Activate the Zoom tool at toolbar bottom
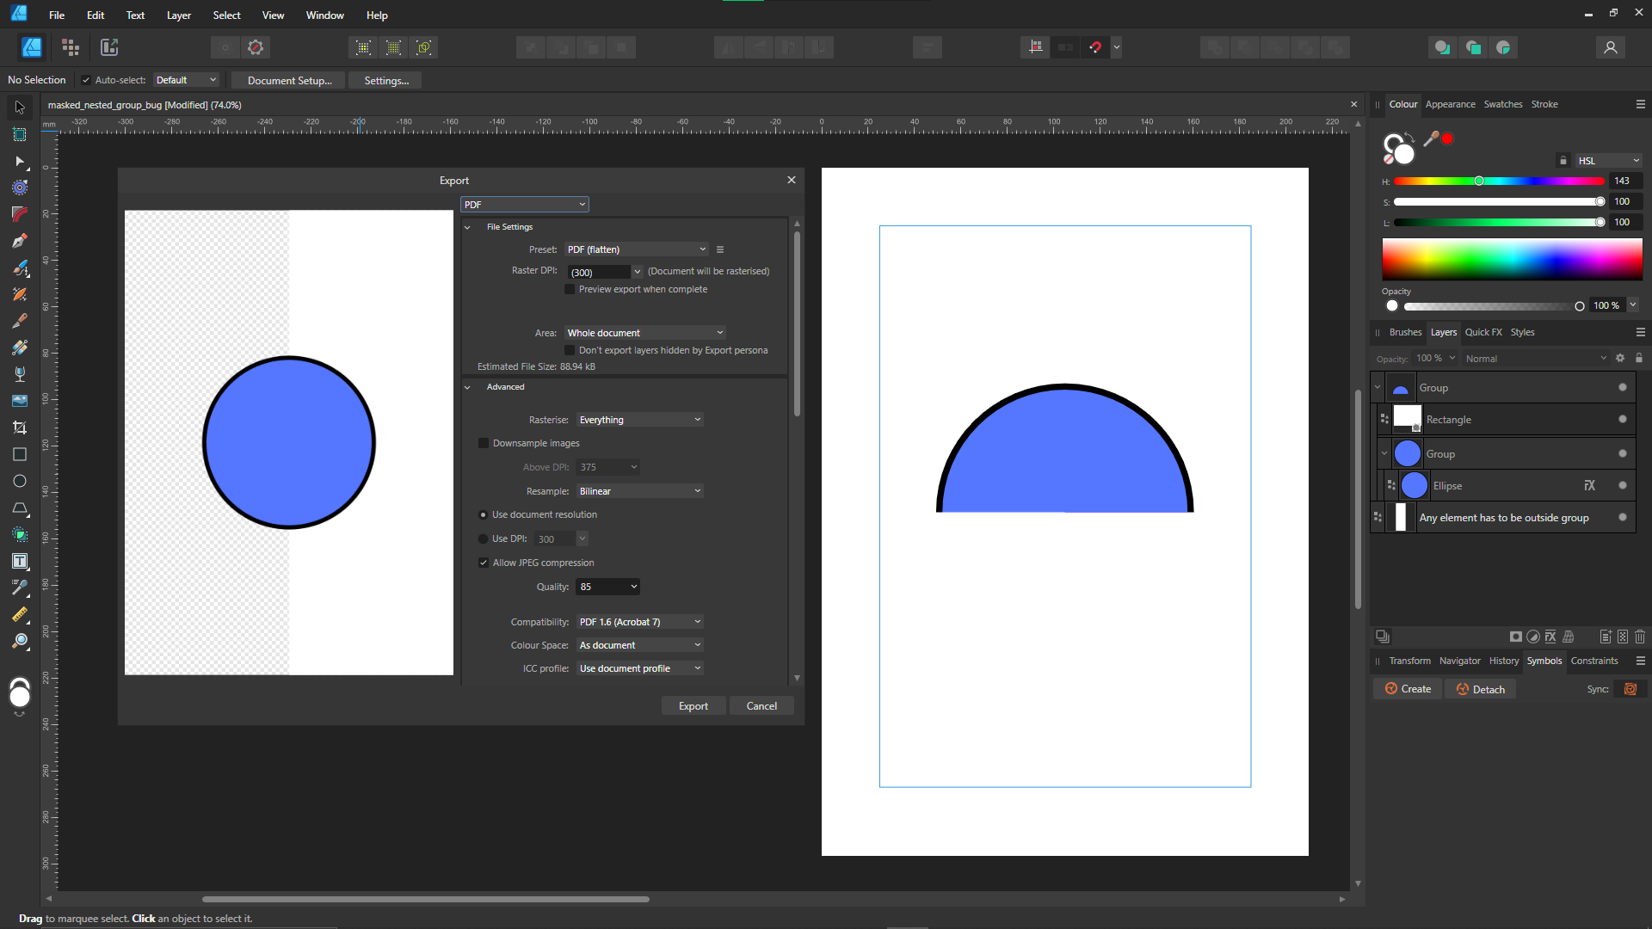This screenshot has height=929, width=1652. click(19, 642)
